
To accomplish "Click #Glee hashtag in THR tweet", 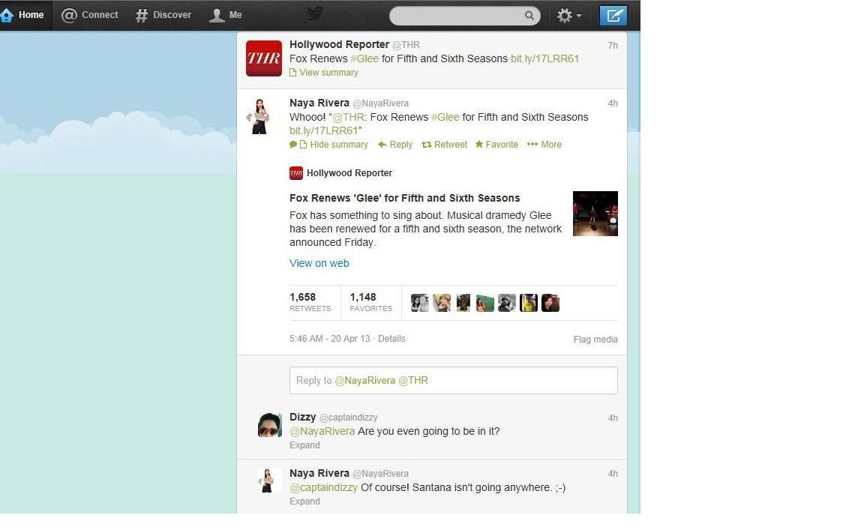I will point(364,58).
